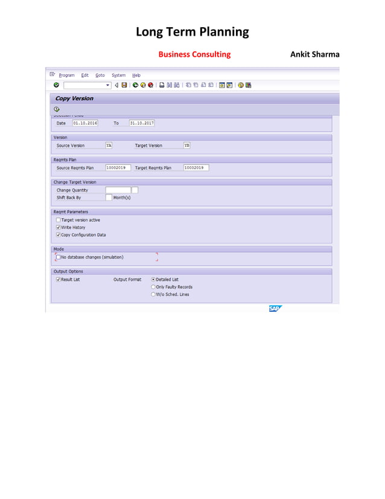Open the System menu

tap(119, 75)
